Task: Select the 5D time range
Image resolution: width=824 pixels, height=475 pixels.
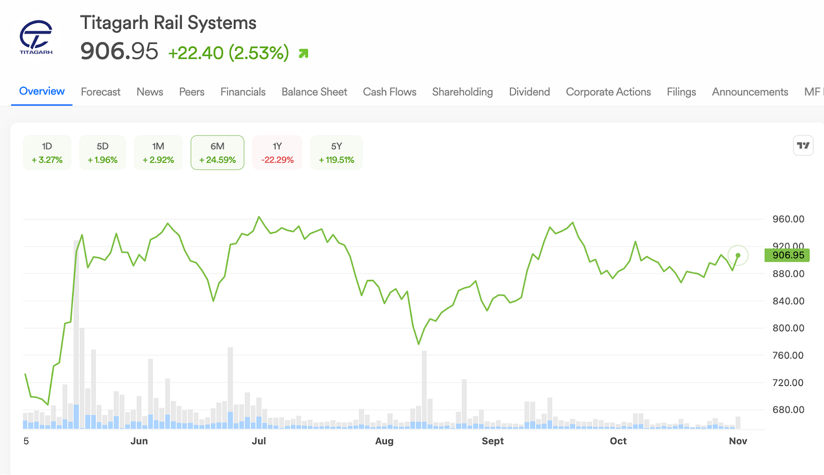Action: click(102, 152)
